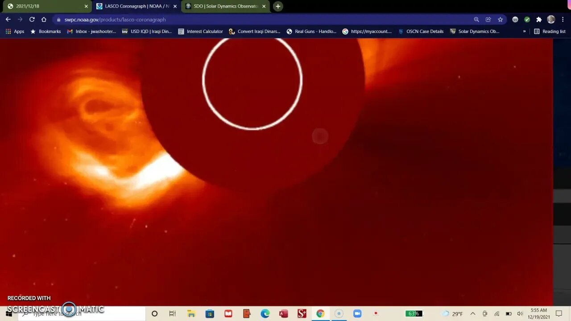Open the browser home page
The image size is (571, 321).
pyautogui.click(x=44, y=19)
